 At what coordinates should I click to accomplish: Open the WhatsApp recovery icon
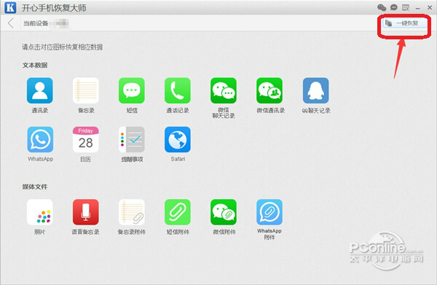click(x=40, y=139)
